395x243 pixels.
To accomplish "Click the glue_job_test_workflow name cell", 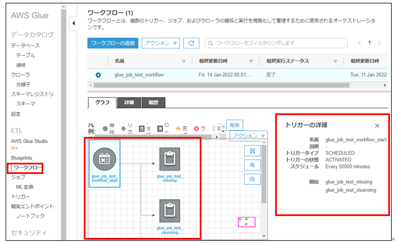I will tap(139, 75).
